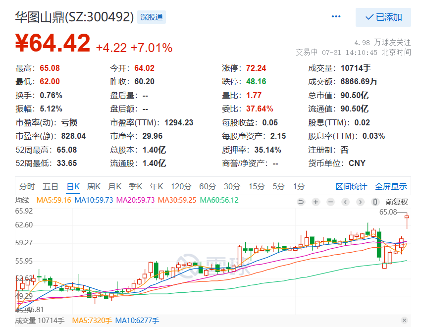Viewport: 421px width, 327px height.
Task: Switch to the 分时 chart tab
Action: click(x=27, y=186)
